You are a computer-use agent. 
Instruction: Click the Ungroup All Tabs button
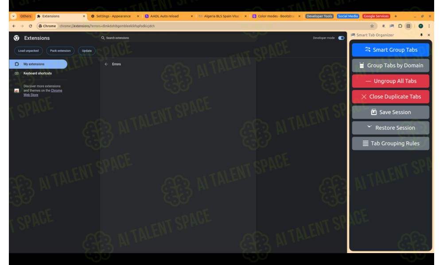pos(390,81)
